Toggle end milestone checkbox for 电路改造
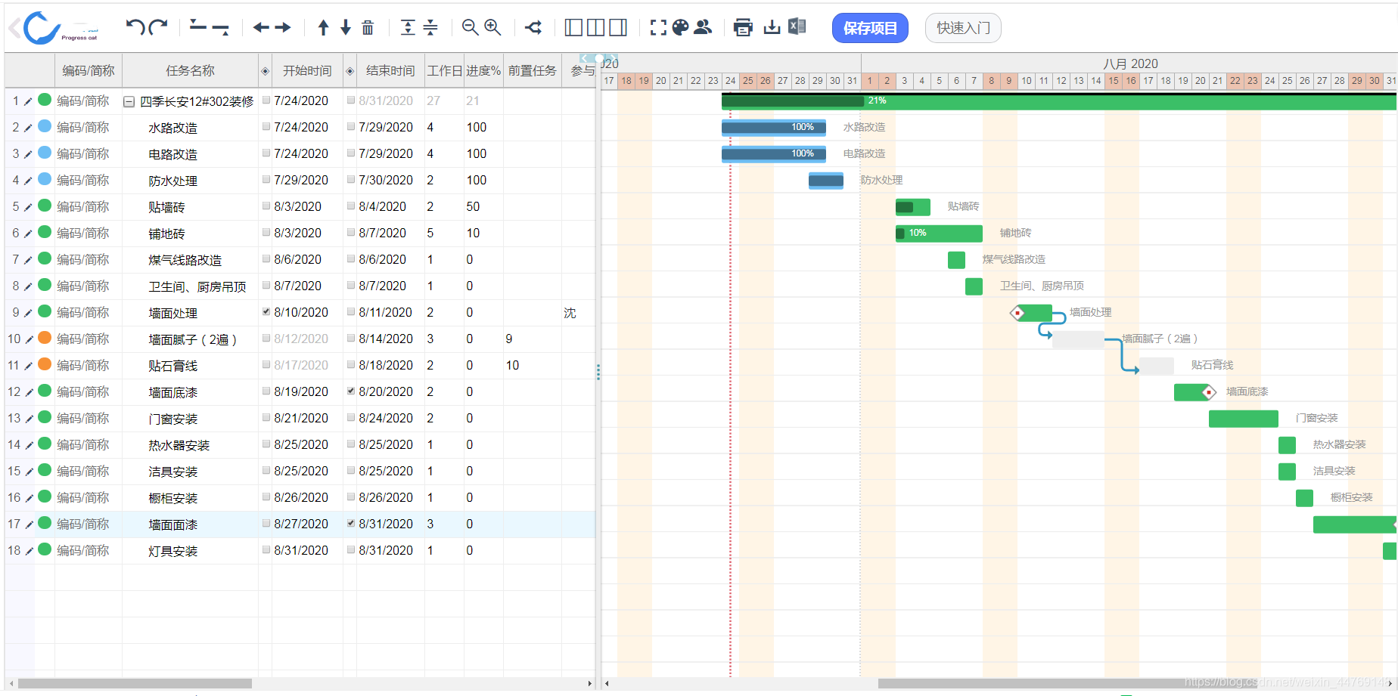 click(x=351, y=153)
